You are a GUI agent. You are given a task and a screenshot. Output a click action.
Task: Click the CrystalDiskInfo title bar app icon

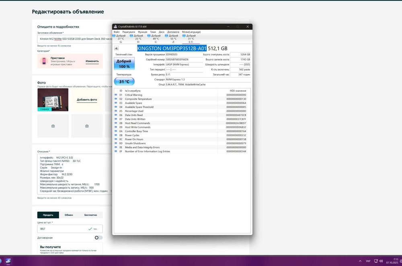(x=115, y=27)
